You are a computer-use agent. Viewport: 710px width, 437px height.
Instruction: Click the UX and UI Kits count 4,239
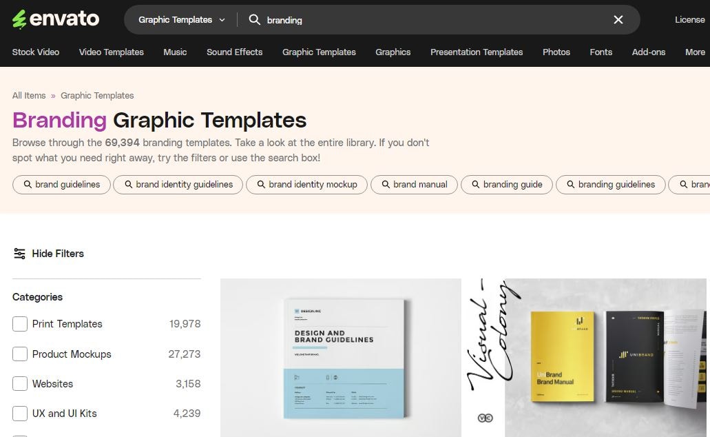point(187,414)
